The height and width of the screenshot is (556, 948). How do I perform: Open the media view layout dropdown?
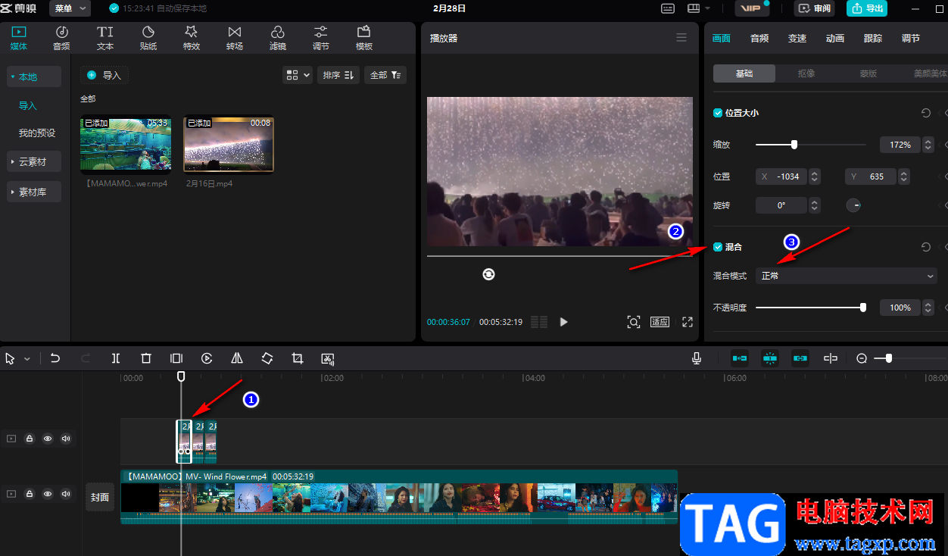pyautogui.click(x=298, y=75)
